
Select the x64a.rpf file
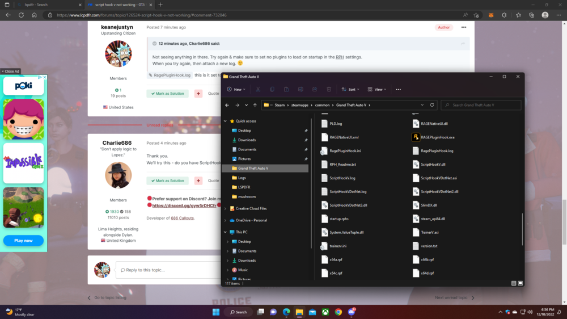332,259
